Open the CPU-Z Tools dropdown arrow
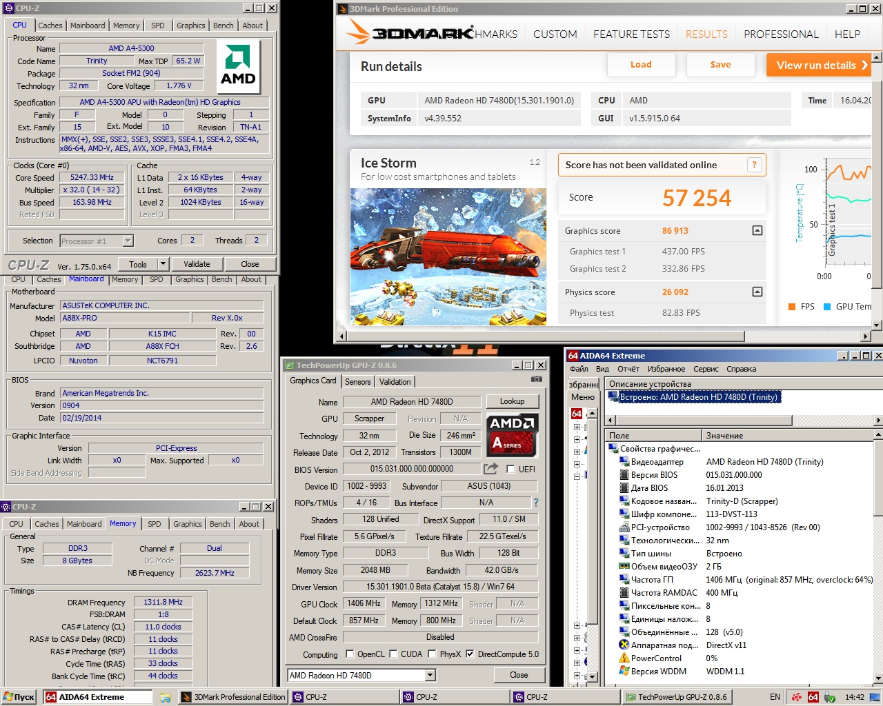This screenshot has width=883, height=706. pos(163,264)
